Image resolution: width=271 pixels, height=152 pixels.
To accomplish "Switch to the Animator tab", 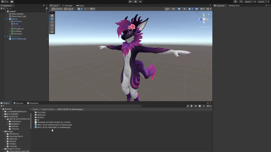I will [67, 5].
